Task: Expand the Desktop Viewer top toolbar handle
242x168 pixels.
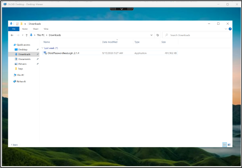Action: click(122, 9)
